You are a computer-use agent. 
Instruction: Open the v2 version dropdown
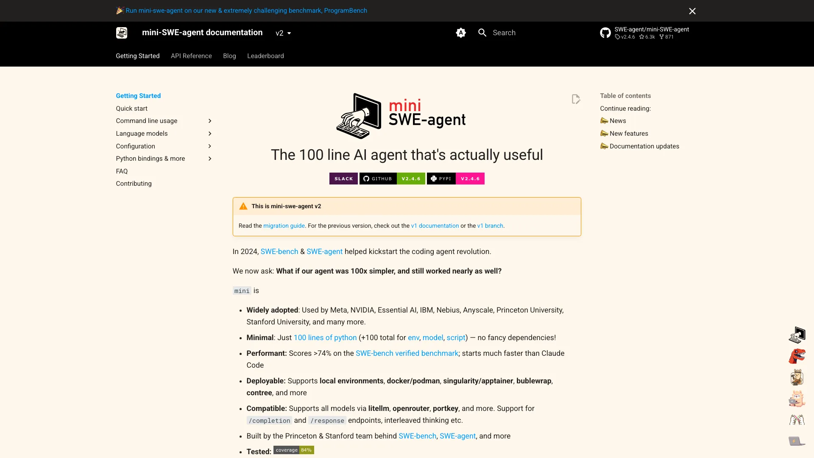click(283, 33)
